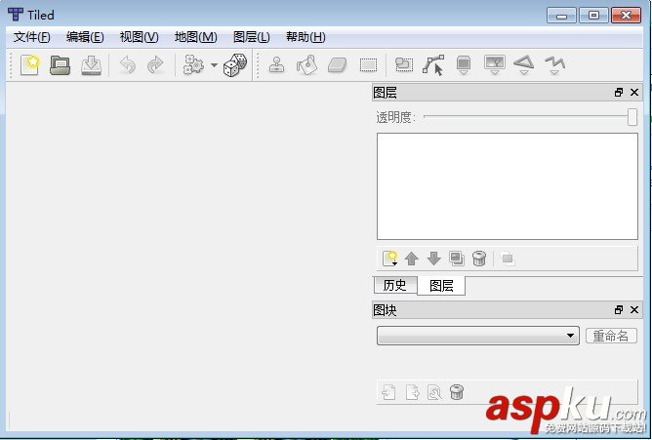This screenshot has width=652, height=440.
Task: Click the 重命名 button
Action: [x=611, y=336]
